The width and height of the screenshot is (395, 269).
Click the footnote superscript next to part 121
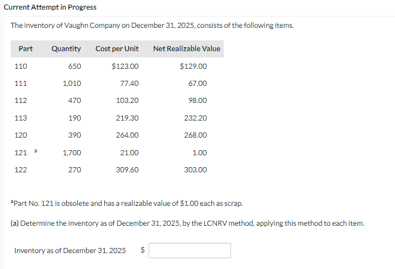pos(36,151)
